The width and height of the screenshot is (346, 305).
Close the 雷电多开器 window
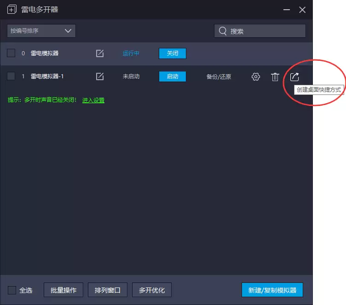click(302, 10)
